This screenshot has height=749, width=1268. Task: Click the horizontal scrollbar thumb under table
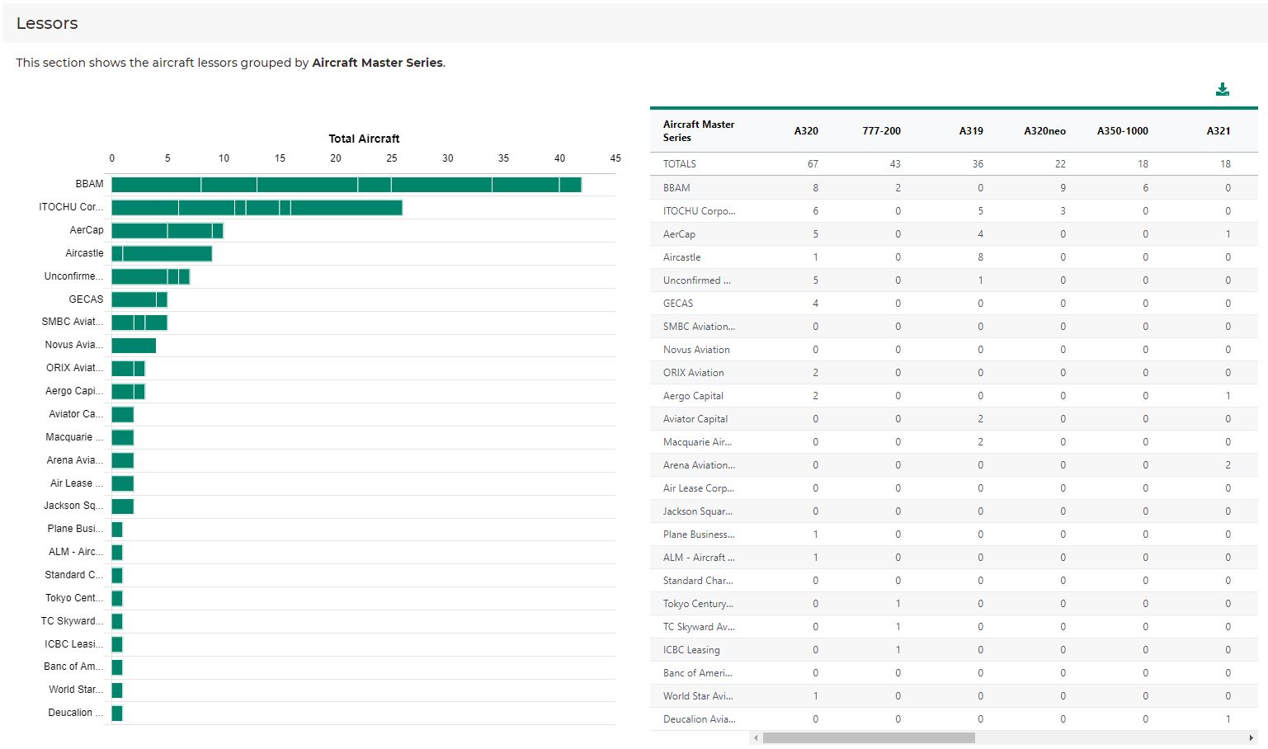[869, 737]
